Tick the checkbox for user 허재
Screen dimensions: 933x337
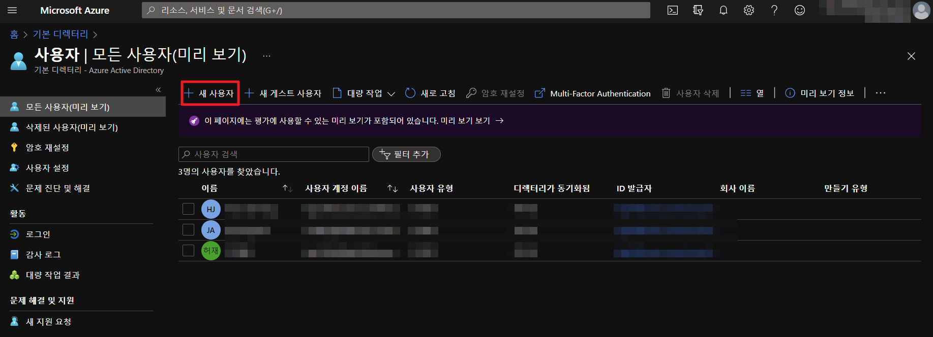188,250
